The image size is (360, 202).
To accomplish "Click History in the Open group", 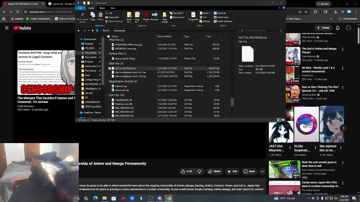I will [205, 21].
